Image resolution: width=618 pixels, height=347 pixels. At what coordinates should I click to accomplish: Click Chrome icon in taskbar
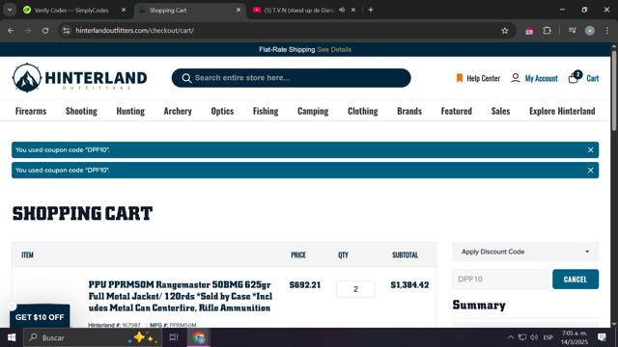(199, 337)
